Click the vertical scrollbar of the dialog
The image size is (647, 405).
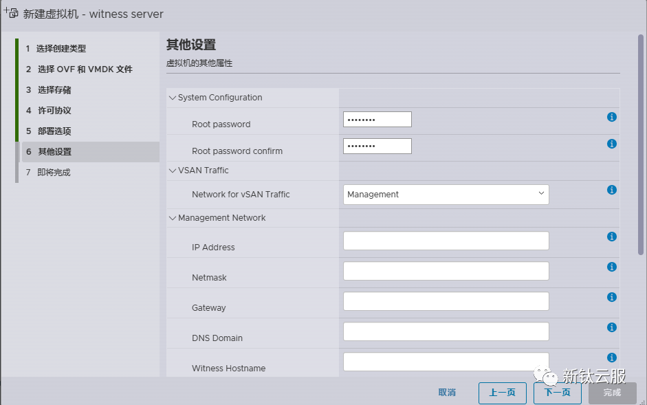[x=641, y=144]
